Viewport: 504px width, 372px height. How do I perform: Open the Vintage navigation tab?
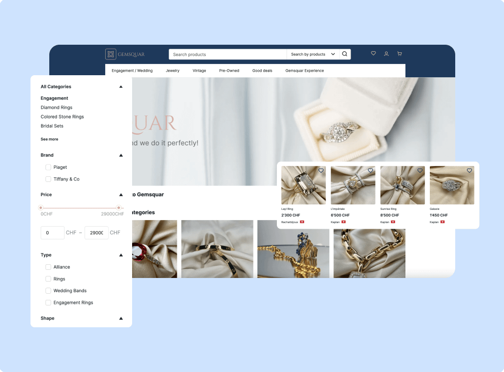199,71
